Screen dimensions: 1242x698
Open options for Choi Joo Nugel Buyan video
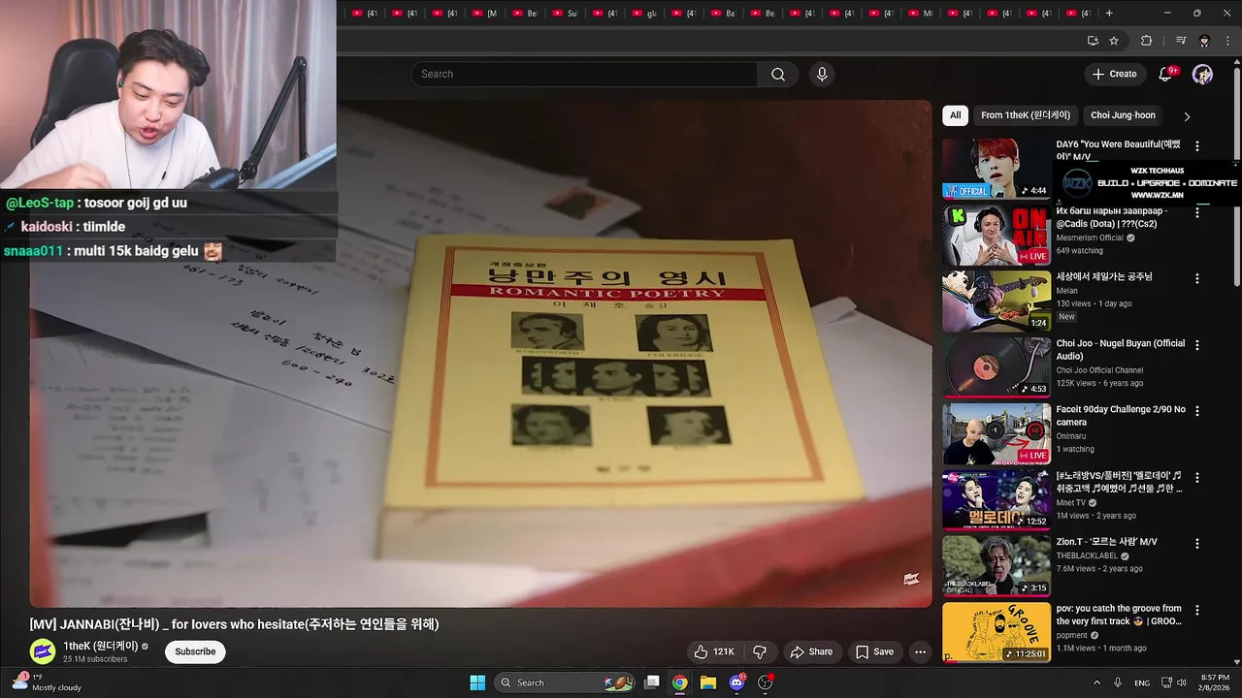pyautogui.click(x=1197, y=345)
